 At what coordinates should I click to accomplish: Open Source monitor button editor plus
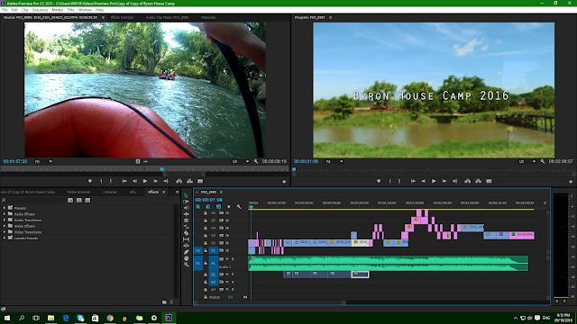[x=284, y=182]
